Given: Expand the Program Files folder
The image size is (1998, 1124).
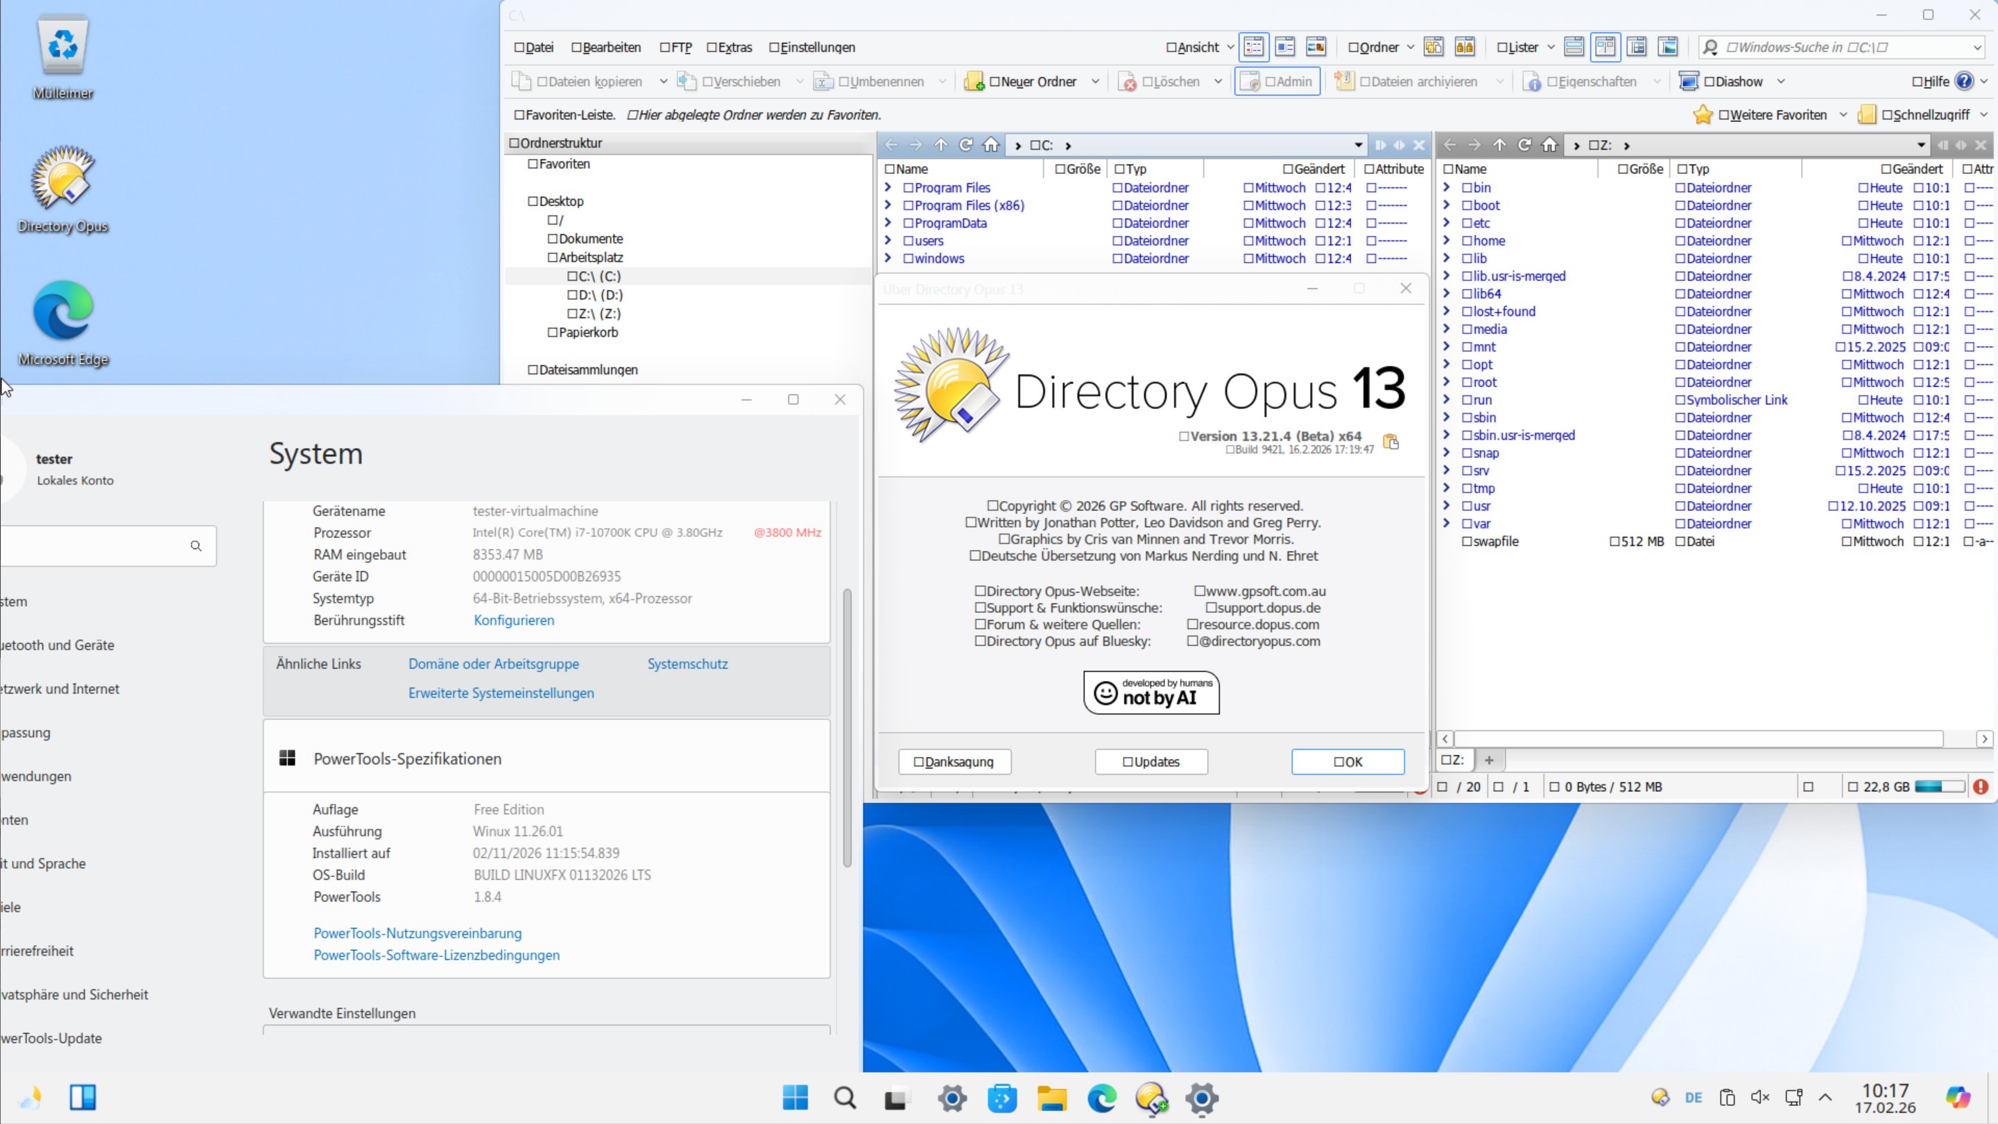Looking at the screenshot, I should point(888,188).
